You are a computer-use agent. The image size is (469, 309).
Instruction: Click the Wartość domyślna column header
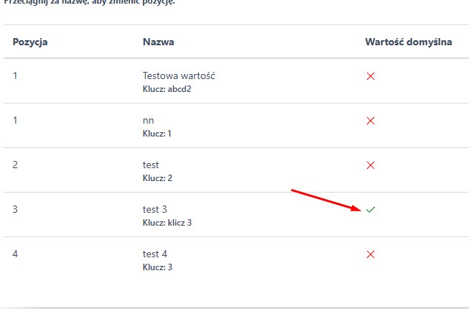click(408, 42)
